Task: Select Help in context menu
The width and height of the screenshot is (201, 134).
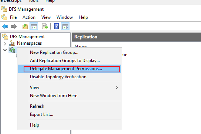Action: [x=69, y=125]
